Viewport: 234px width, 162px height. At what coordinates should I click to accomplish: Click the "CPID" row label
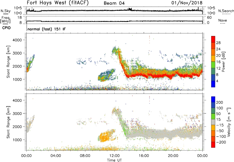tap(6, 28)
